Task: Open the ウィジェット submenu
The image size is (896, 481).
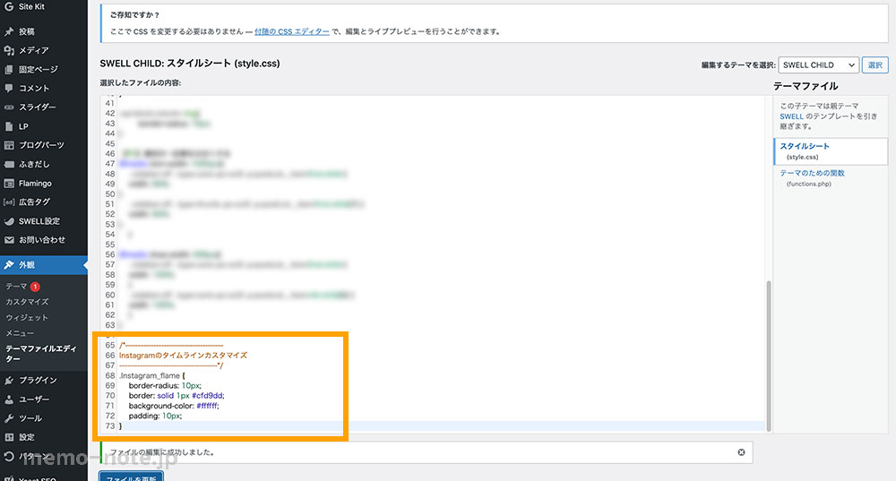Action: (x=27, y=318)
